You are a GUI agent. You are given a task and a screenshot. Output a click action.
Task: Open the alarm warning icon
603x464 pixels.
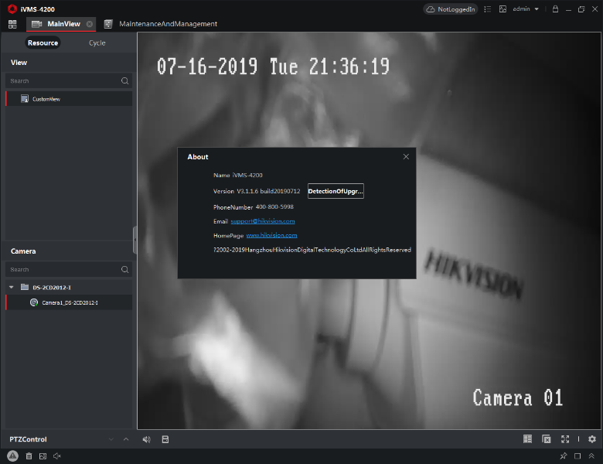point(12,456)
